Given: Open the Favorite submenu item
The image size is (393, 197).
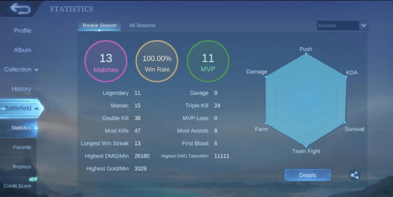Looking at the screenshot, I should [22, 147].
